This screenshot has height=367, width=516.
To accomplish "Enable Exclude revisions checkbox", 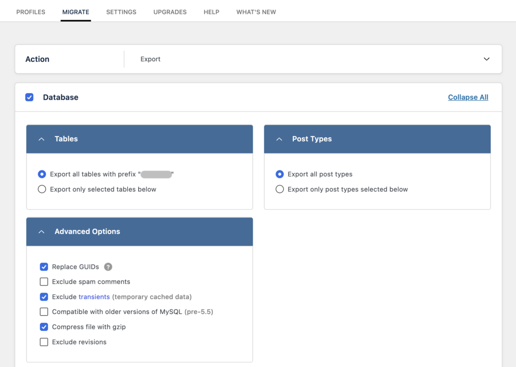I will click(44, 342).
